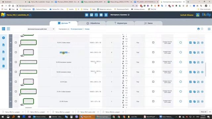Image resolution: width=212 pixels, height=119 pixels.
Task: Delete row 22 Полка detail
Action: (202, 101)
